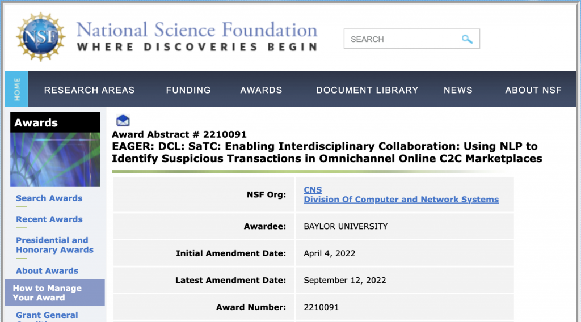Open the AWARDS menu
The width and height of the screenshot is (581, 322).
261,90
